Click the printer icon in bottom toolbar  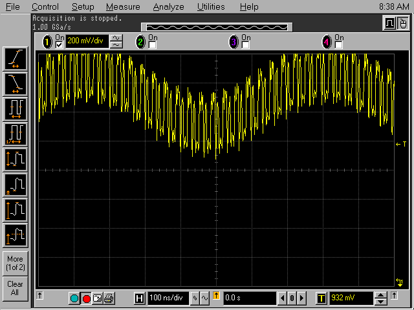[109, 298]
